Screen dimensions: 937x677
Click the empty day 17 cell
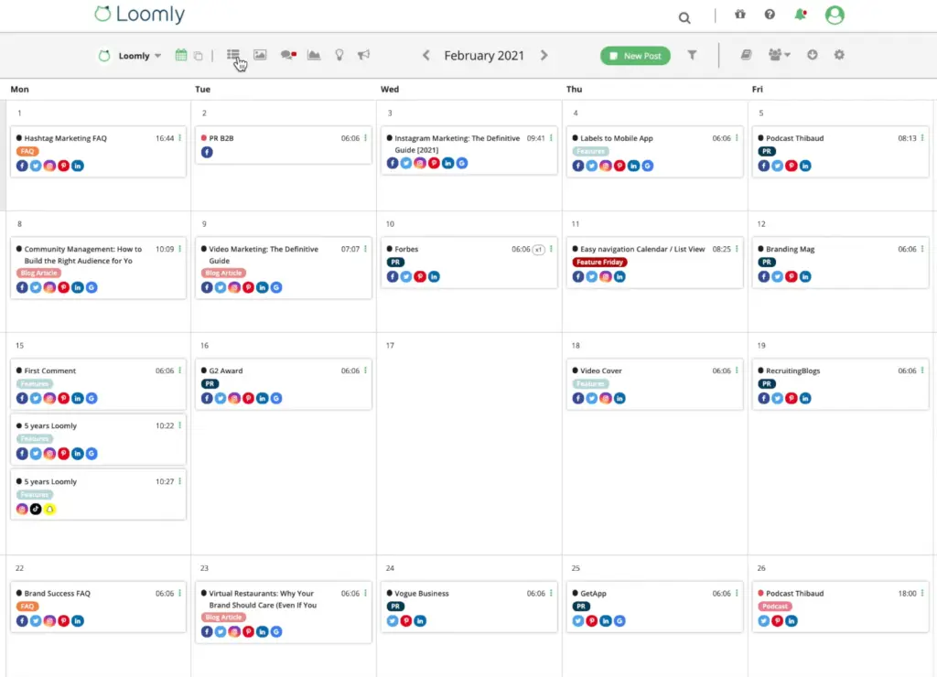coord(469,439)
